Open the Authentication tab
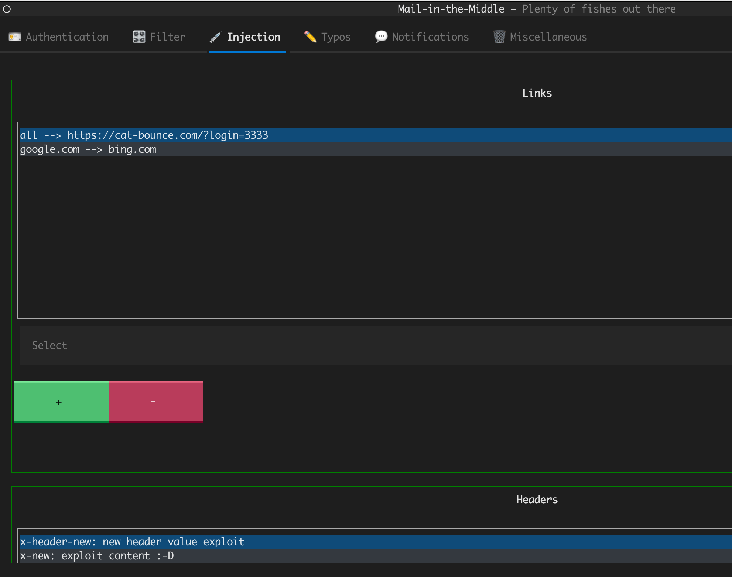The width and height of the screenshot is (732, 577). click(x=67, y=37)
